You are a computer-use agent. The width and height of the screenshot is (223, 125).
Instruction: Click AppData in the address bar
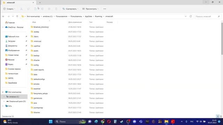(x=89, y=16)
